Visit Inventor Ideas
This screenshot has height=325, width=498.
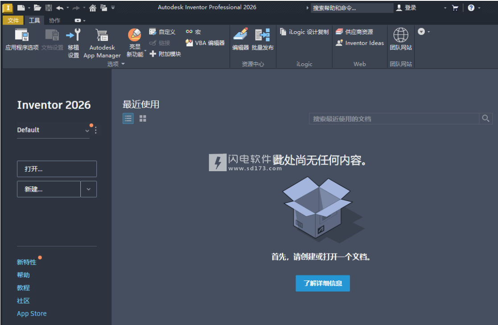(360, 43)
